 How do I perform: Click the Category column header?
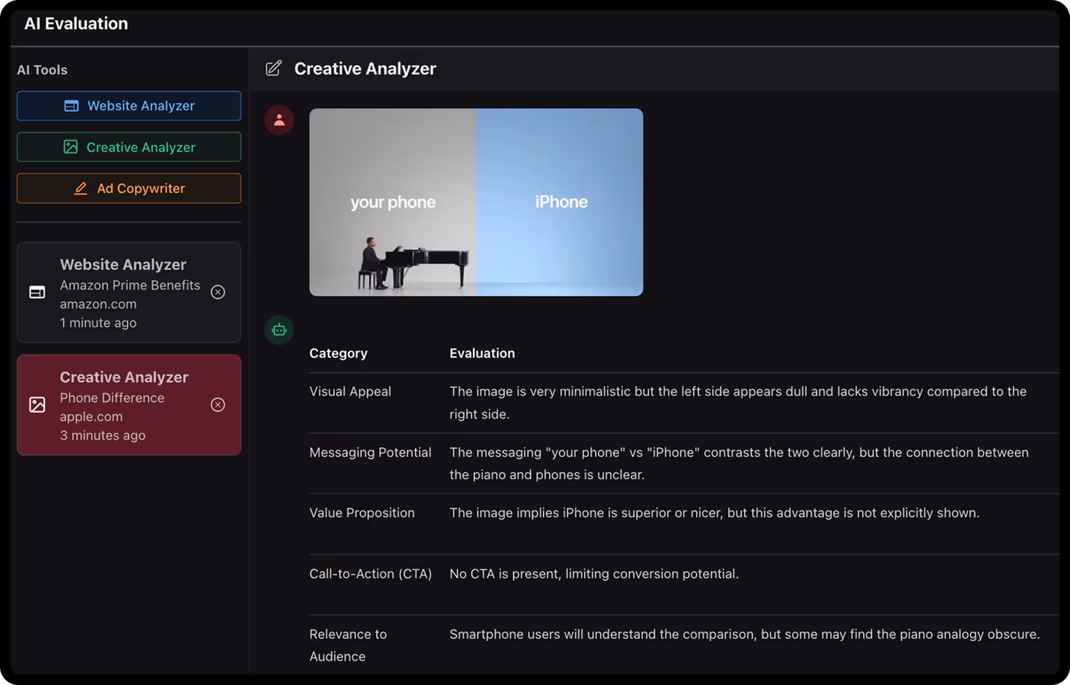tap(339, 354)
